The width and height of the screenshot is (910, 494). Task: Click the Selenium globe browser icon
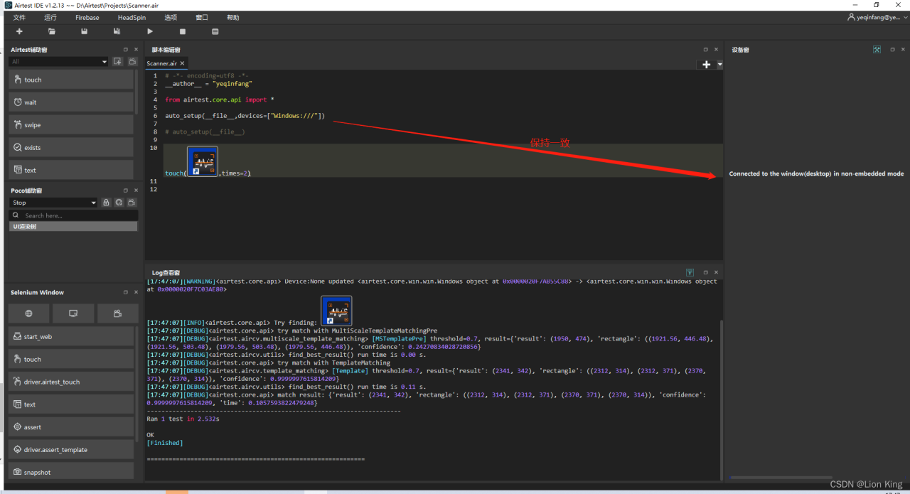coord(29,313)
